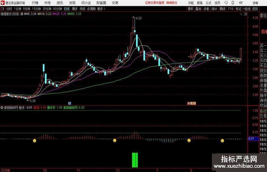Open the 版面 menu
Viewport: 267px width, 172px height.
(200, 3)
